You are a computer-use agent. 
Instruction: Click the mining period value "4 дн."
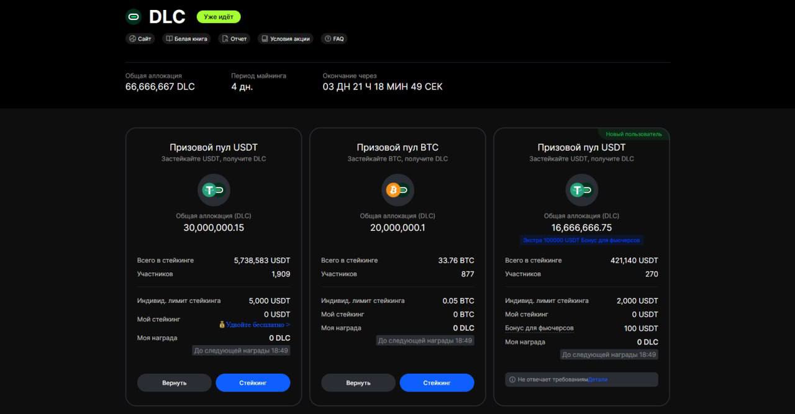coord(242,87)
